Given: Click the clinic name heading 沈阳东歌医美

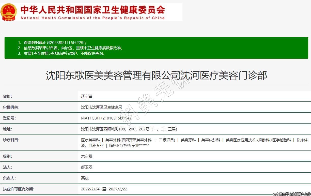Looking at the screenshot, I should (156, 76).
